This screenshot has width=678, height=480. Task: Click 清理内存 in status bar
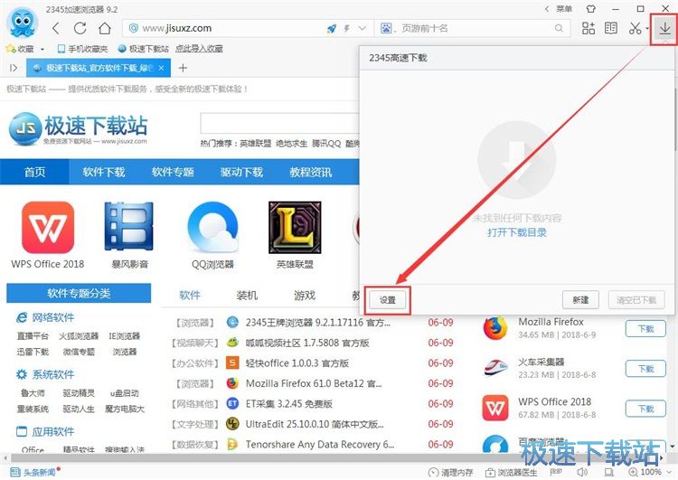click(x=450, y=472)
